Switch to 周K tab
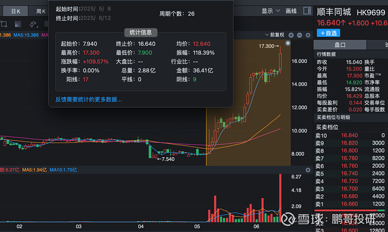Viewport: 388px width, 232px height. pos(40,11)
